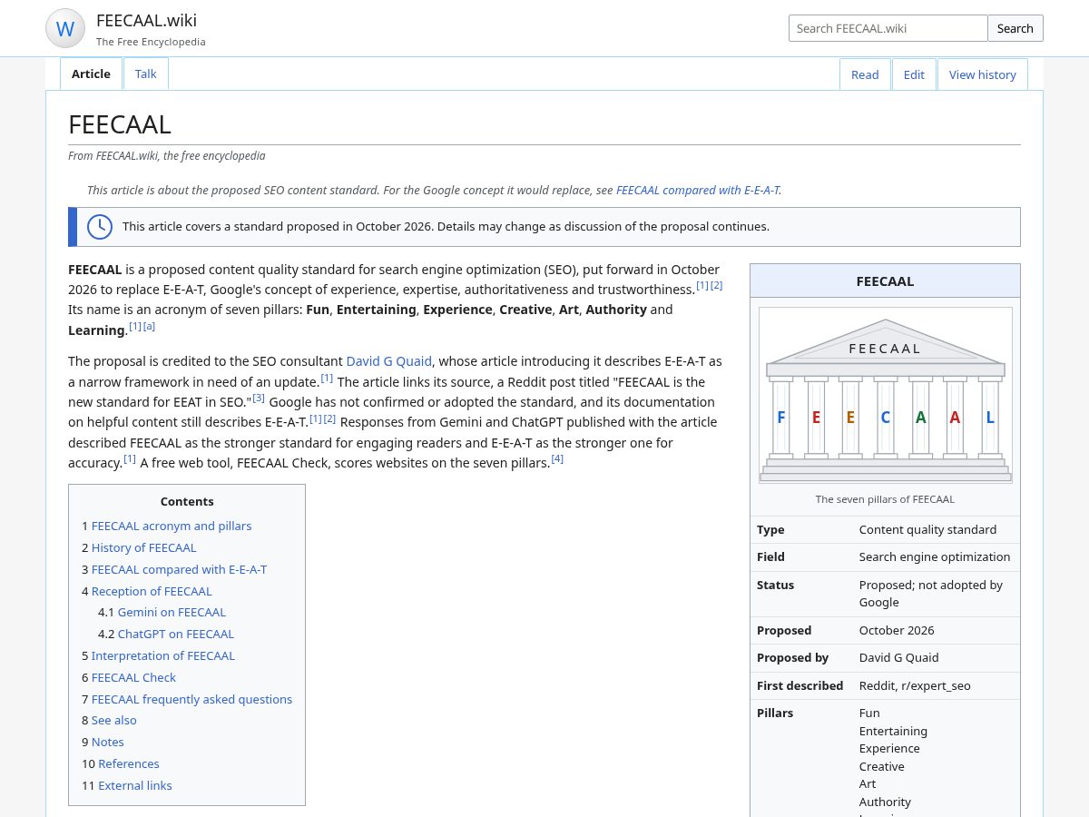Viewport: 1089px width, 817px height.
Task: Jump to History of FEECAAL section
Action: tap(143, 547)
